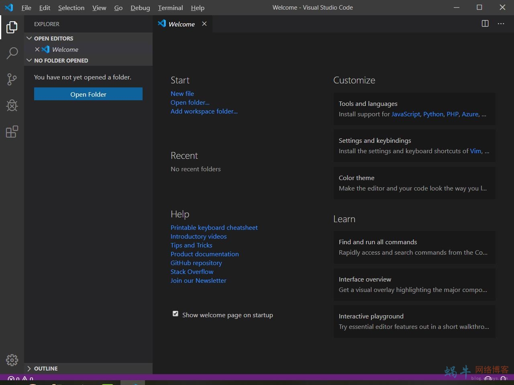Open the Settings and keybindings card

coord(414,146)
